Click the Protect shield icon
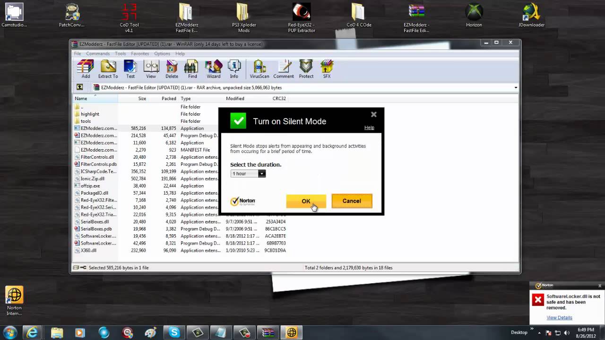This screenshot has height=340, width=605. click(x=306, y=69)
